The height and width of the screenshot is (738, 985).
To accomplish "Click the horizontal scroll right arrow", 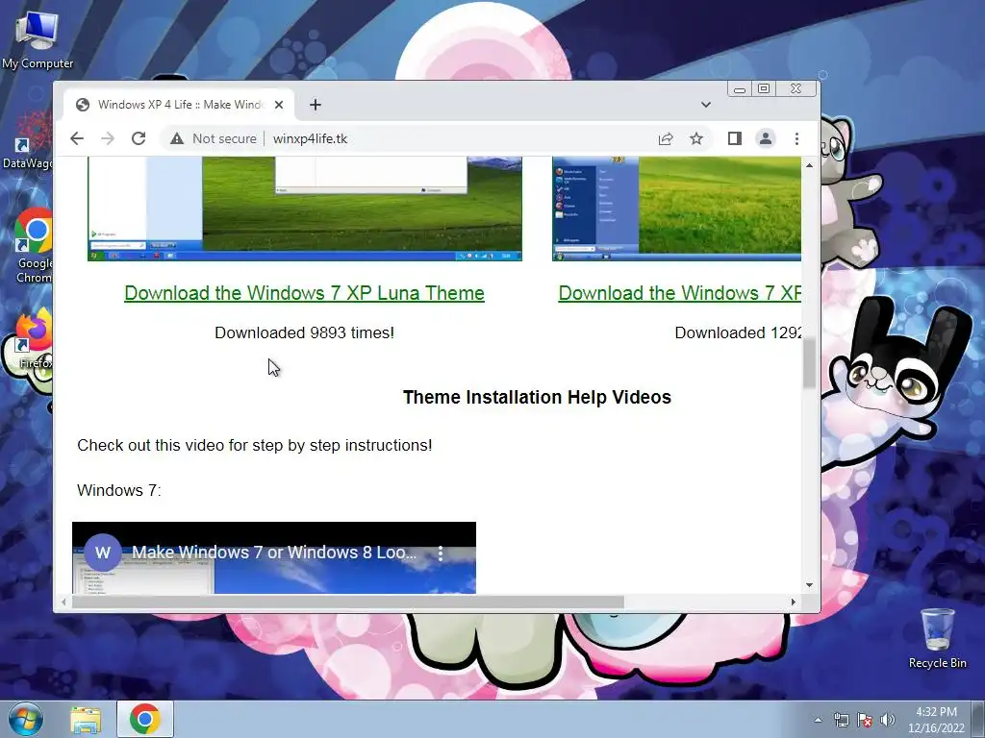I will coord(794,602).
